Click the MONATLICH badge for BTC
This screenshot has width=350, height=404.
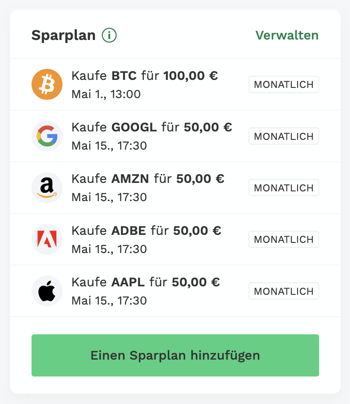click(x=283, y=84)
